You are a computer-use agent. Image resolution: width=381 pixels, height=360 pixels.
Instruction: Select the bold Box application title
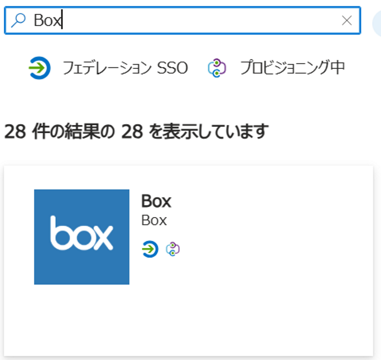coord(156,201)
